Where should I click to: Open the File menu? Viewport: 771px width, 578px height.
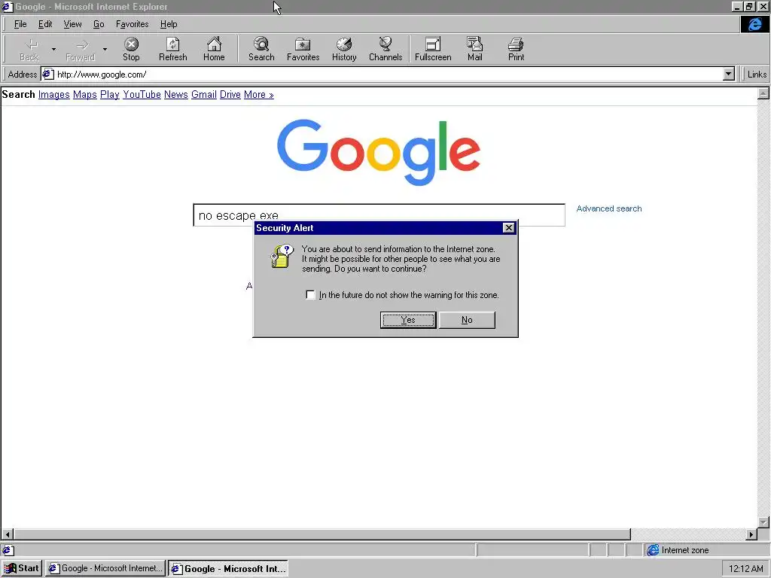[x=20, y=24]
